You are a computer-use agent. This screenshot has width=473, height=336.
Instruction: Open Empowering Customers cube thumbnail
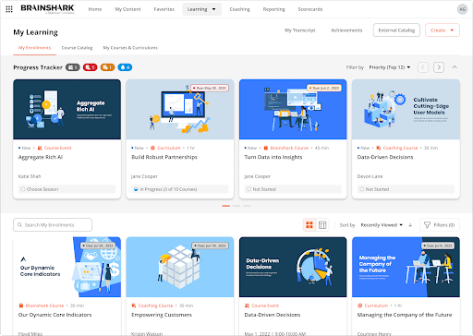click(x=180, y=267)
